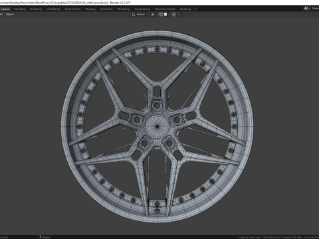The width and height of the screenshot is (319, 239).
Task: Click the Lights collection name in the status bar
Action: tap(243, 237)
